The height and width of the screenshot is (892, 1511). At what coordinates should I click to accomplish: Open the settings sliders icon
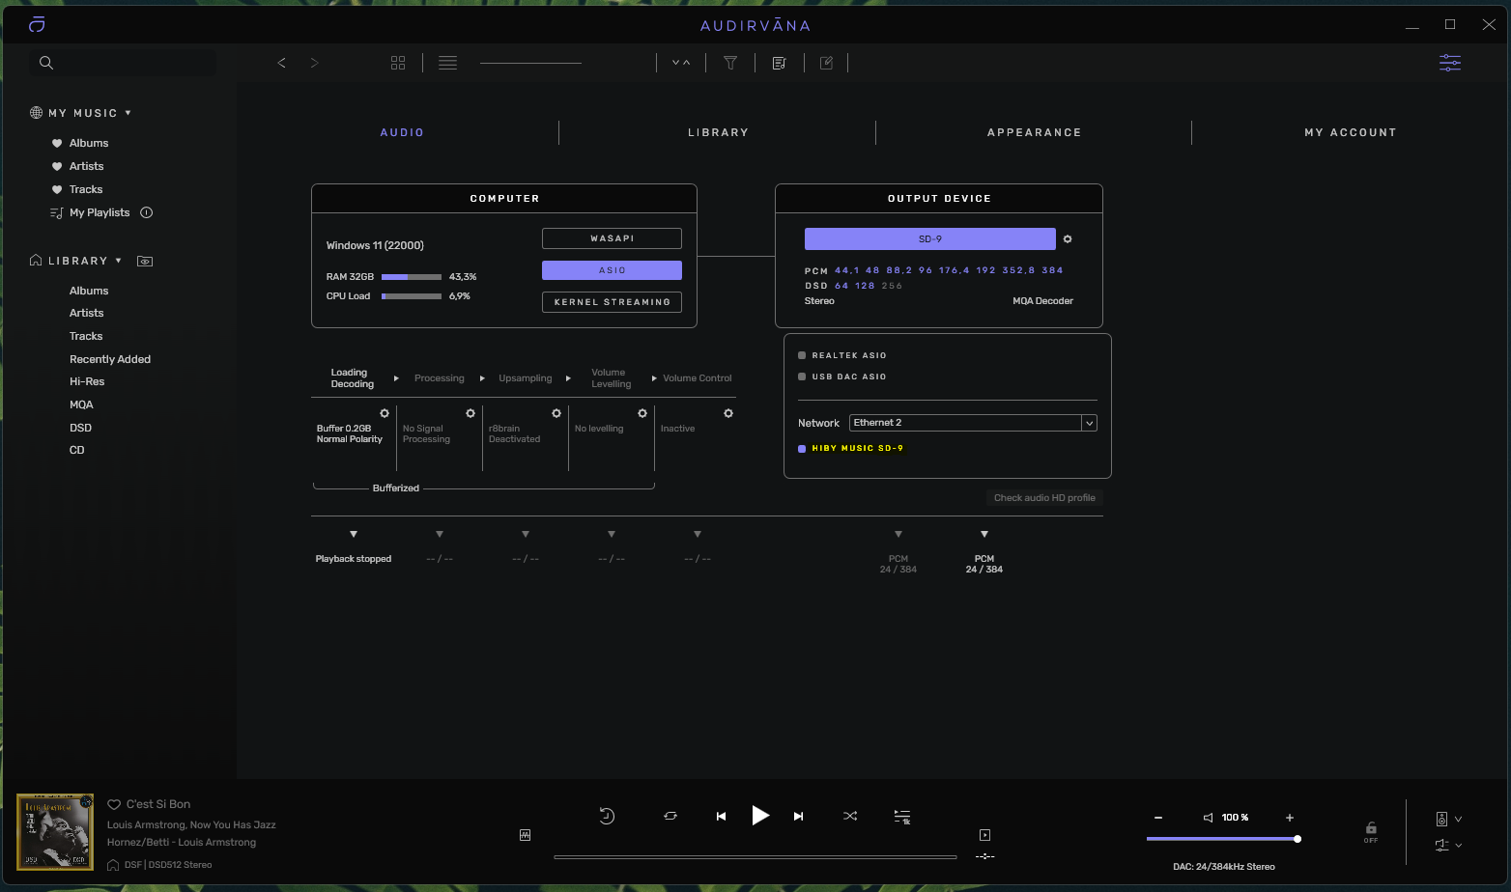pyautogui.click(x=1450, y=63)
